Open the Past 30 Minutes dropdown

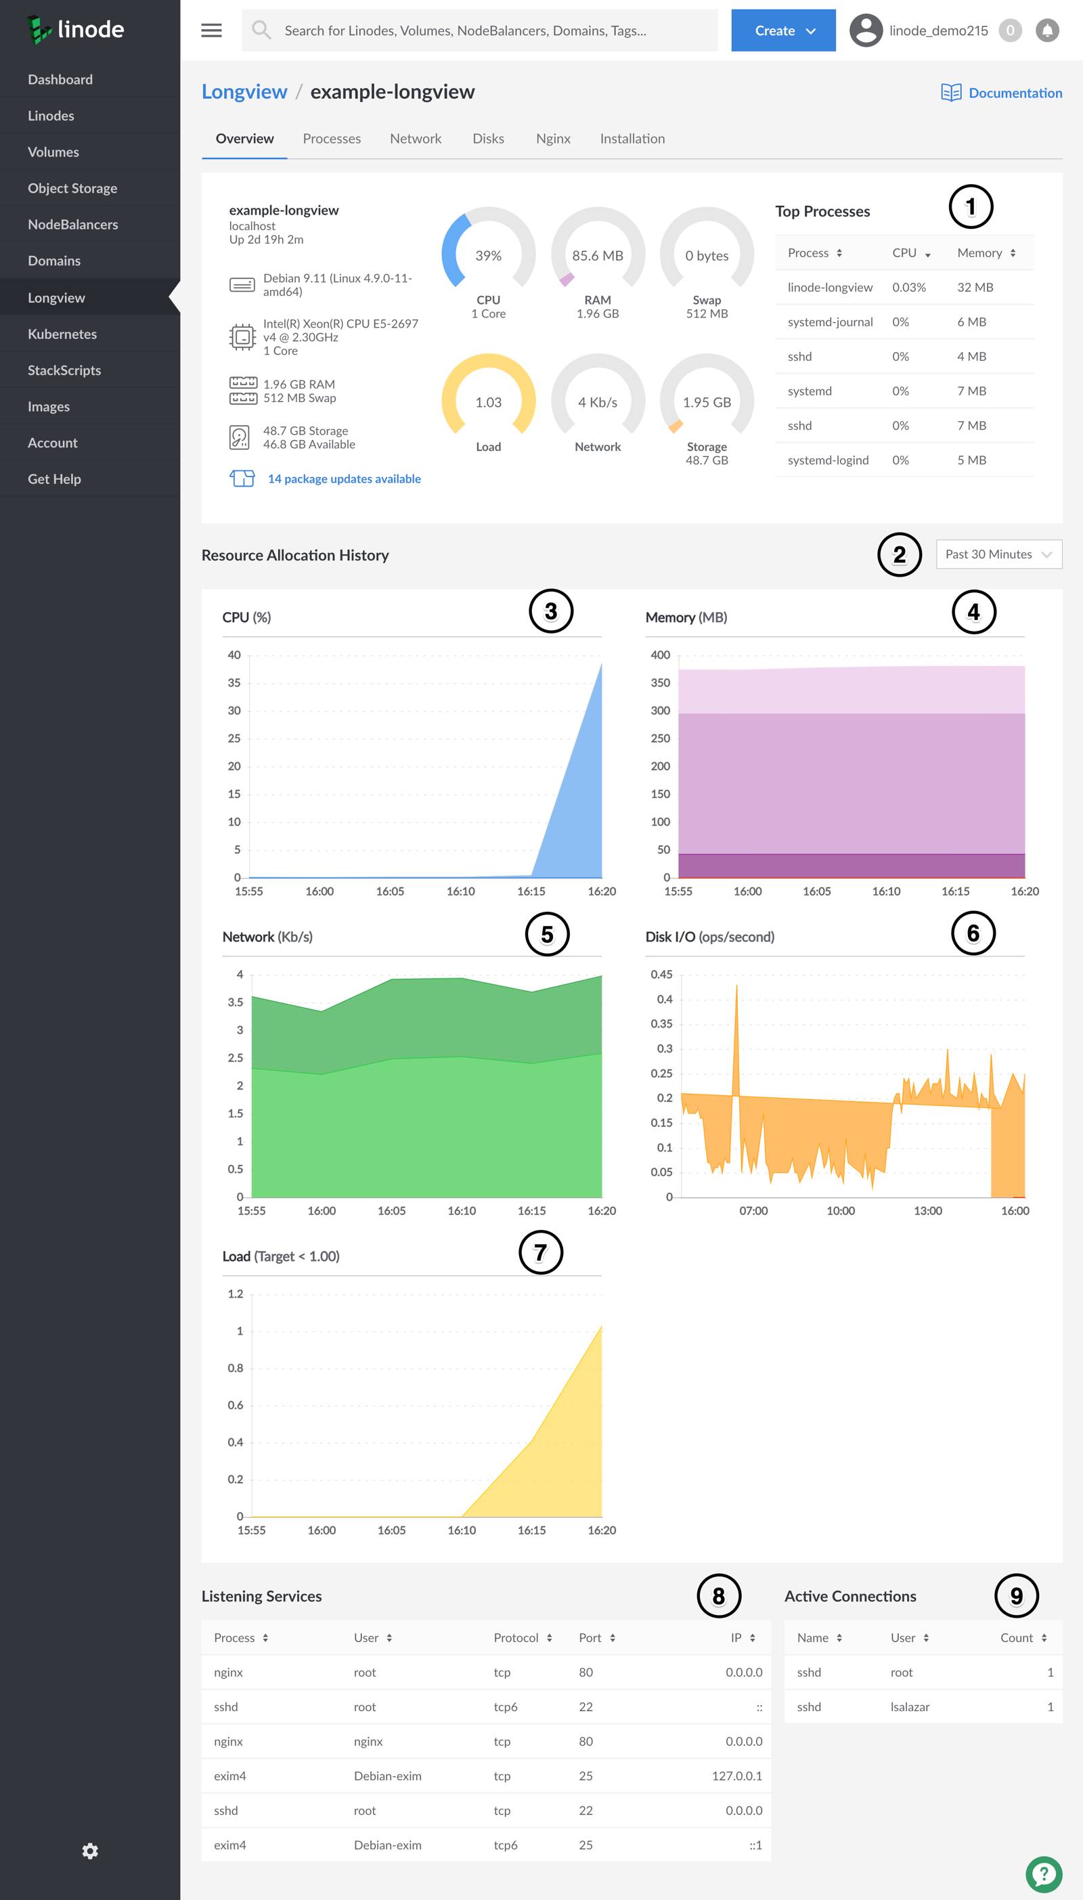click(998, 554)
